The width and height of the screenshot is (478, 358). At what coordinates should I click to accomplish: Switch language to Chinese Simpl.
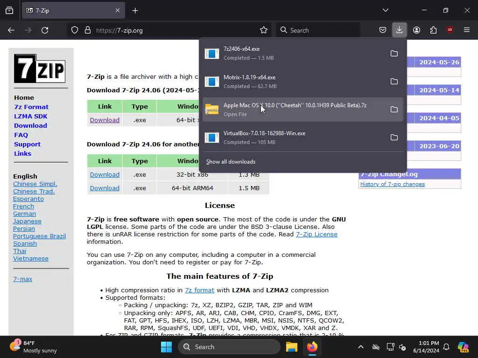[35, 184]
